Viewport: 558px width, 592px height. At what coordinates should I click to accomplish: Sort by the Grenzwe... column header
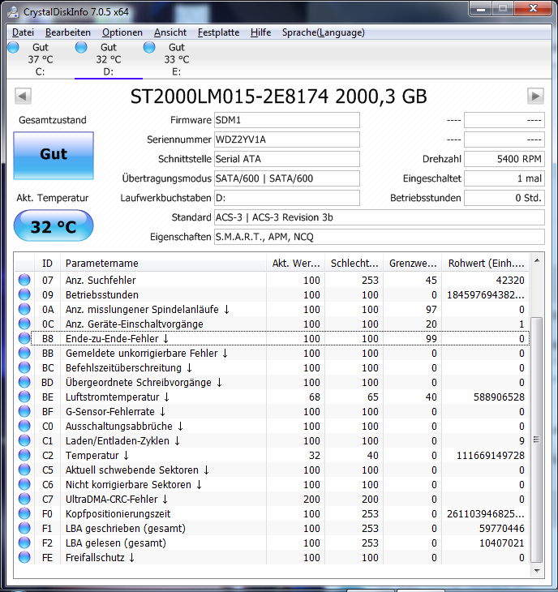[413, 263]
